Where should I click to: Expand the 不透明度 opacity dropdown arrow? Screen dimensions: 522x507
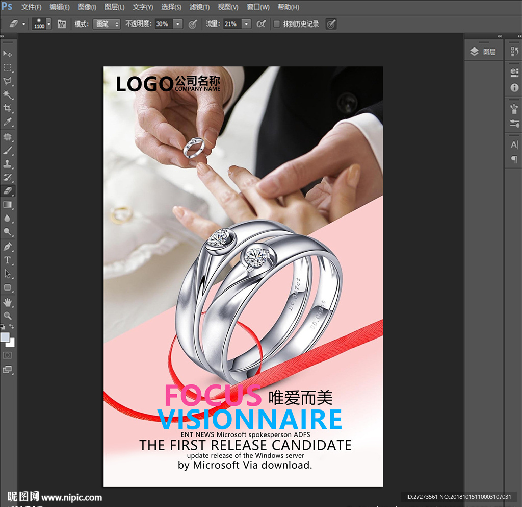(x=178, y=24)
